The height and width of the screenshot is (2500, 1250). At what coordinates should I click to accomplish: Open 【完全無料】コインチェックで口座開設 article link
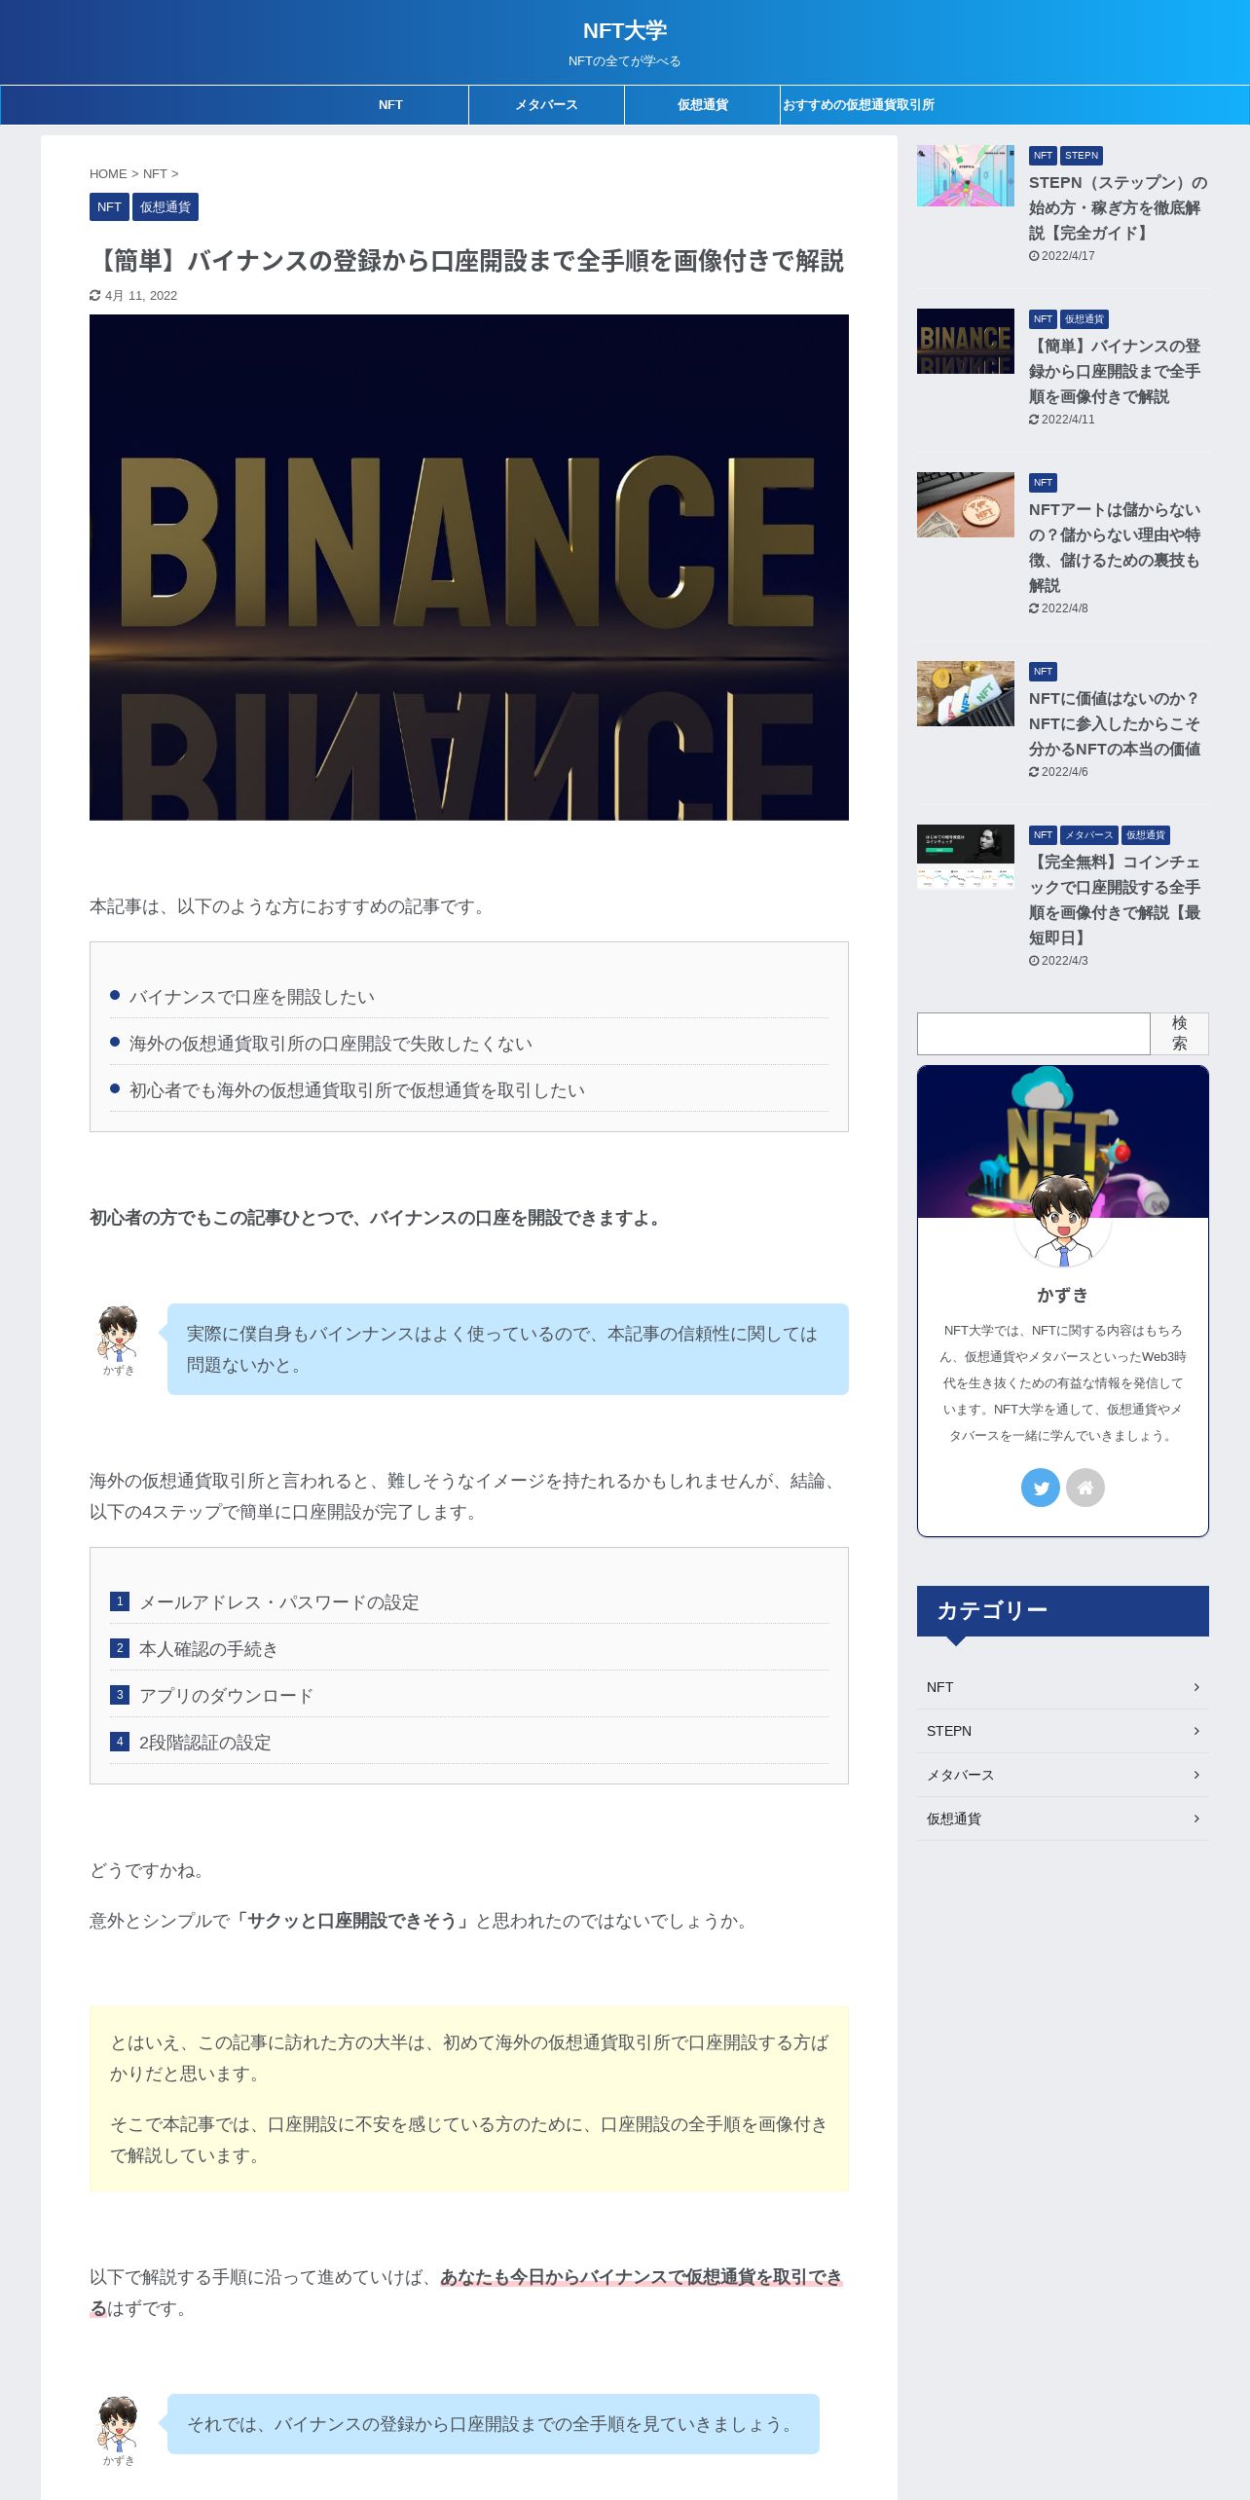click(x=1115, y=900)
